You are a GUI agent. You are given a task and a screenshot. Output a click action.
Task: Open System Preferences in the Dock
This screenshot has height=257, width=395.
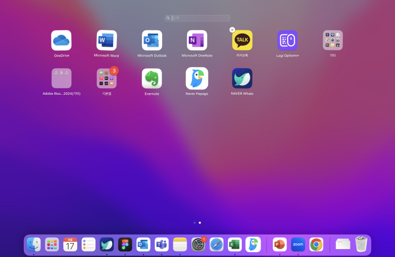click(198, 244)
